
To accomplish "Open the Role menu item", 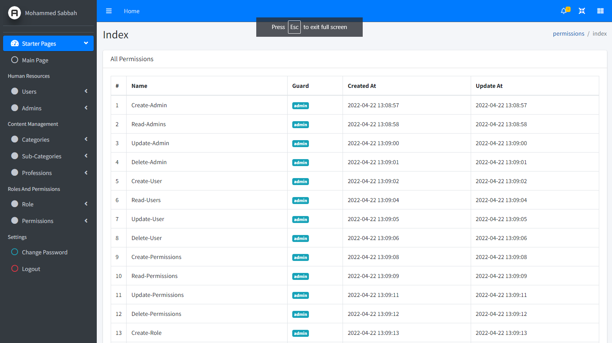I will click(x=28, y=204).
